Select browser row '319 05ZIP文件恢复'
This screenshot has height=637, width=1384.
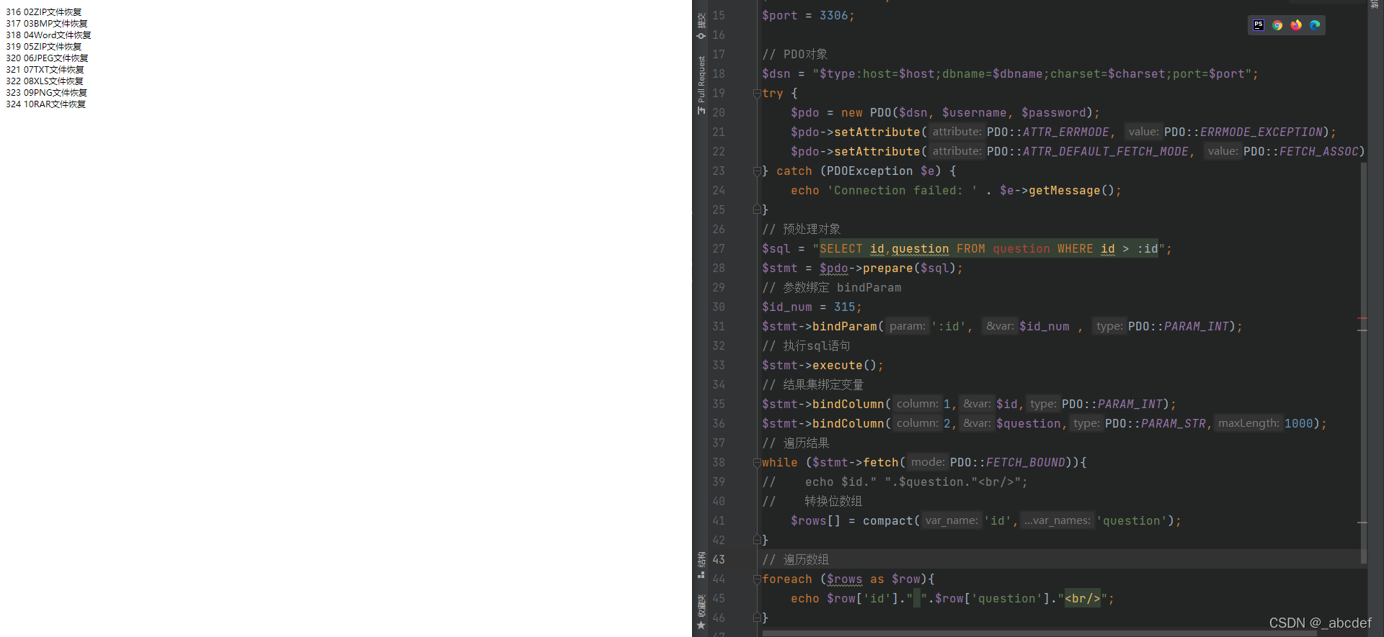[x=44, y=47]
